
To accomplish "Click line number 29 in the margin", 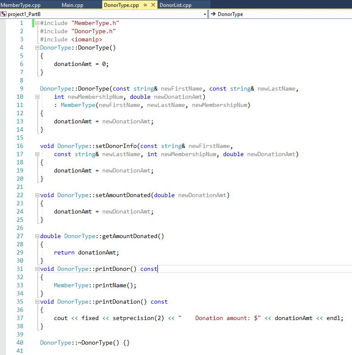I will pyautogui.click(x=20, y=252).
